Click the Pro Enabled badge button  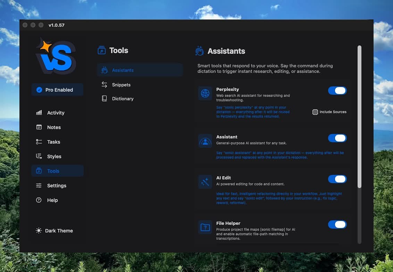[57, 90]
